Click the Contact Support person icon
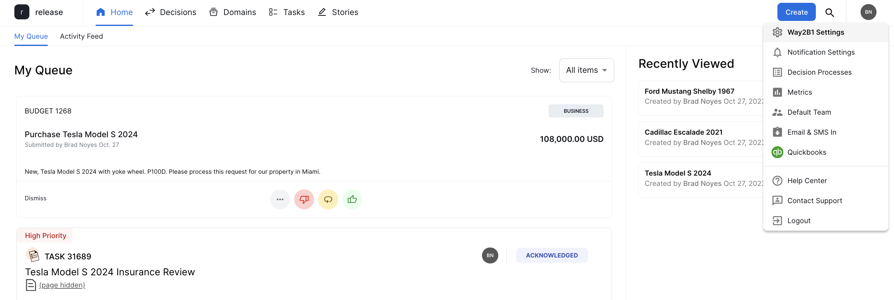The image size is (894, 300). click(777, 201)
